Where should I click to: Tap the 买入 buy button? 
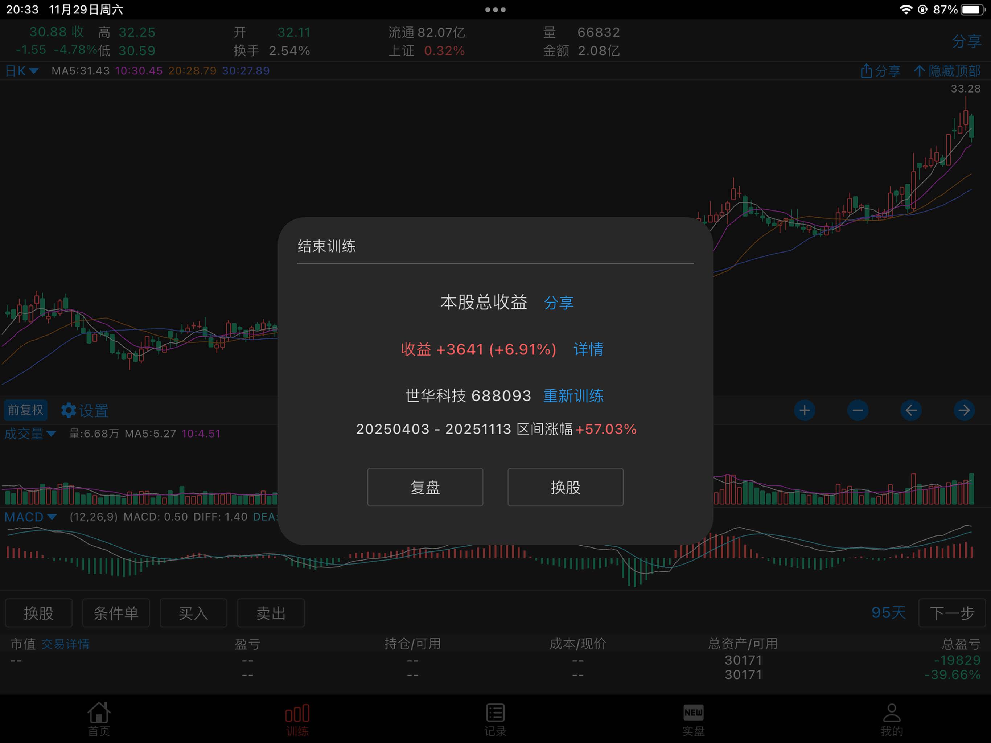coord(194,613)
